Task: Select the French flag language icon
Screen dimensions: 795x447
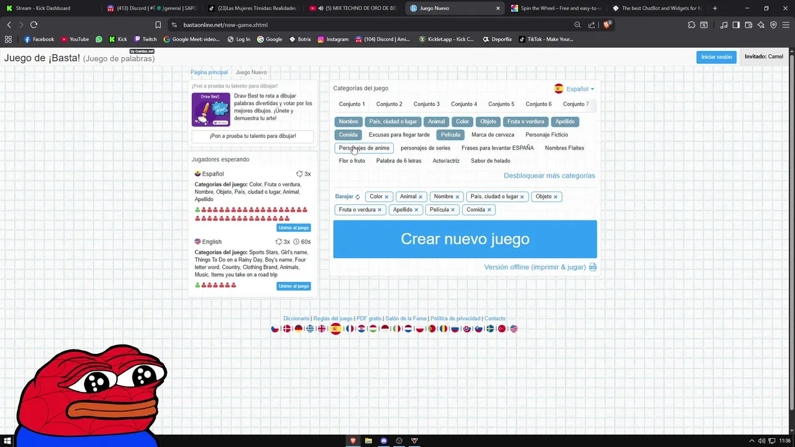Action: click(x=350, y=329)
